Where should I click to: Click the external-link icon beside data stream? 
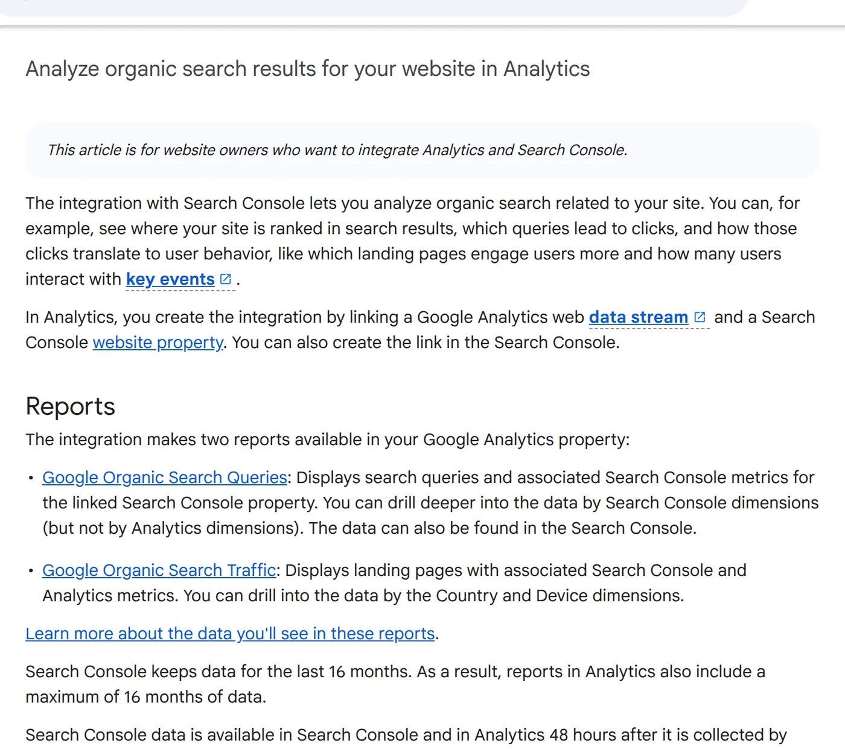tap(700, 317)
